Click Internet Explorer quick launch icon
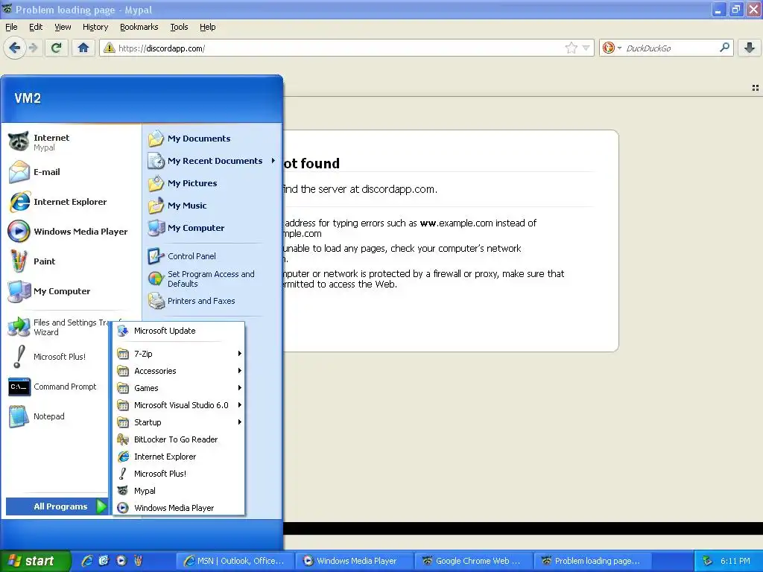The width and height of the screenshot is (763, 572). 86,561
